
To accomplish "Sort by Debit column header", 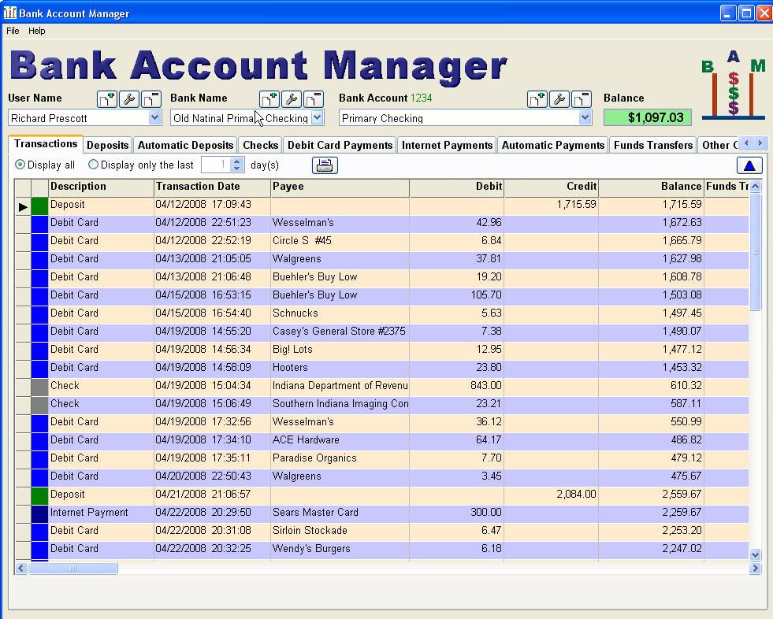I will point(456,187).
